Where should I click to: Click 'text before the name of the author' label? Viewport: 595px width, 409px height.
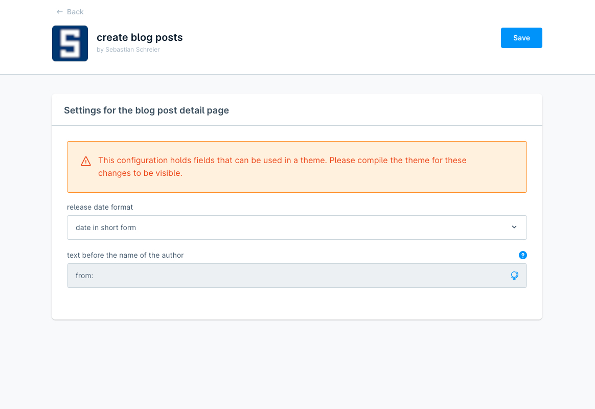click(x=125, y=255)
